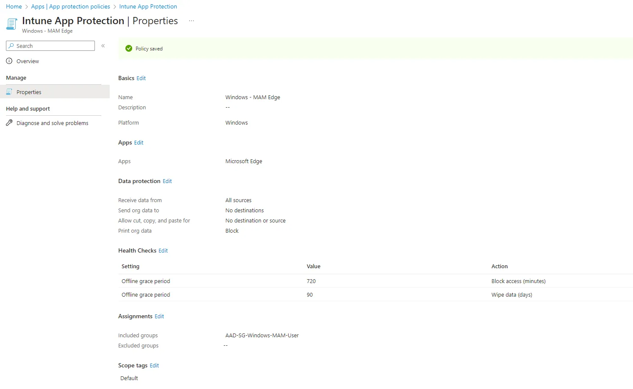Edit Scope tags
The width and height of the screenshot is (633, 389).
[x=154, y=366]
